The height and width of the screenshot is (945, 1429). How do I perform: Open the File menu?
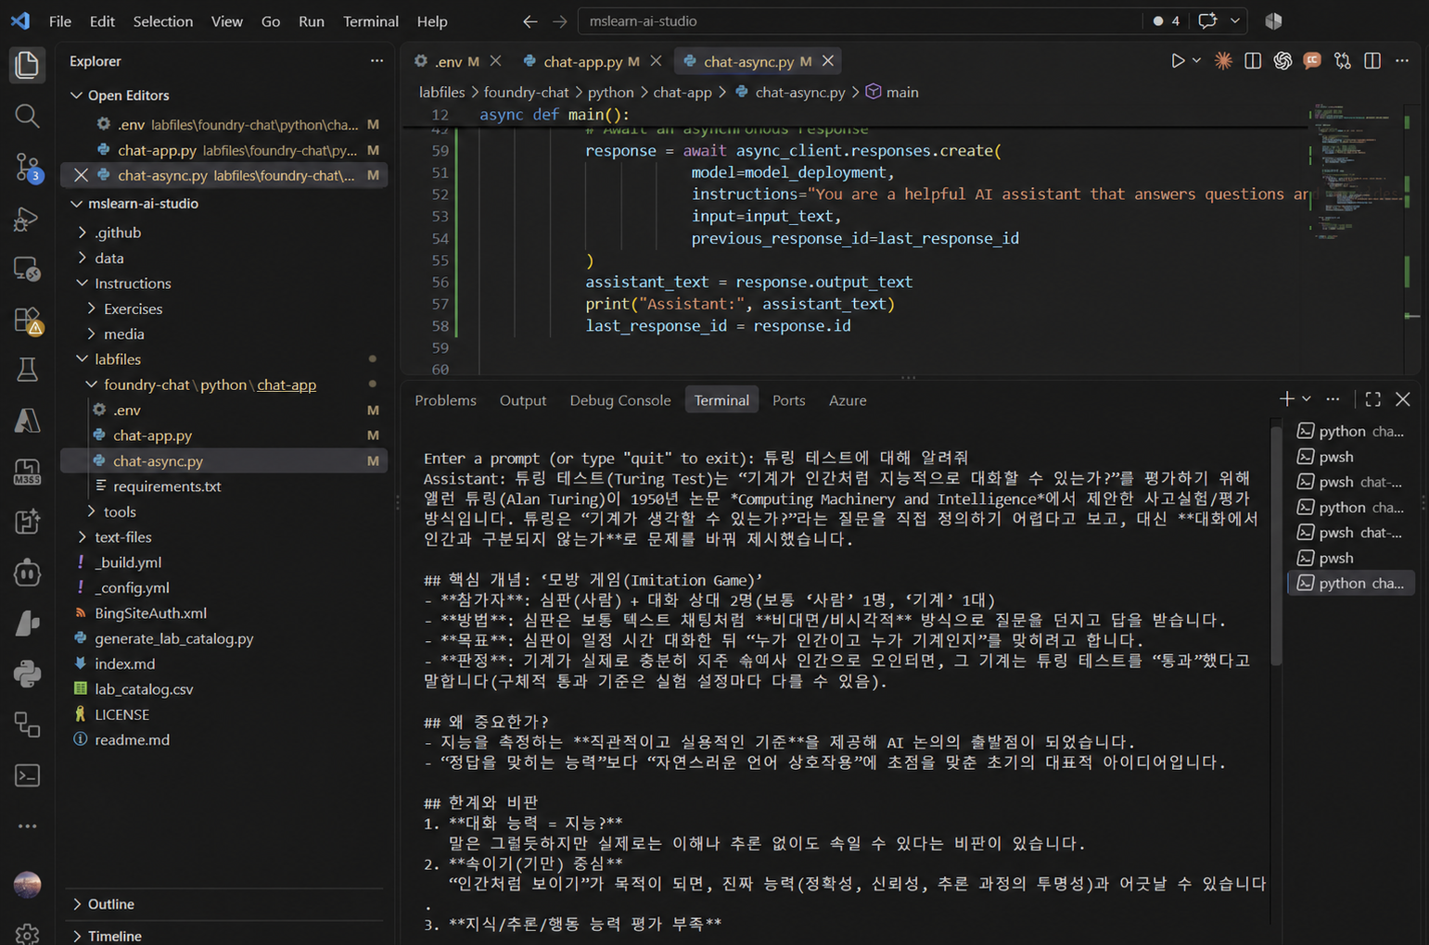tap(60, 21)
